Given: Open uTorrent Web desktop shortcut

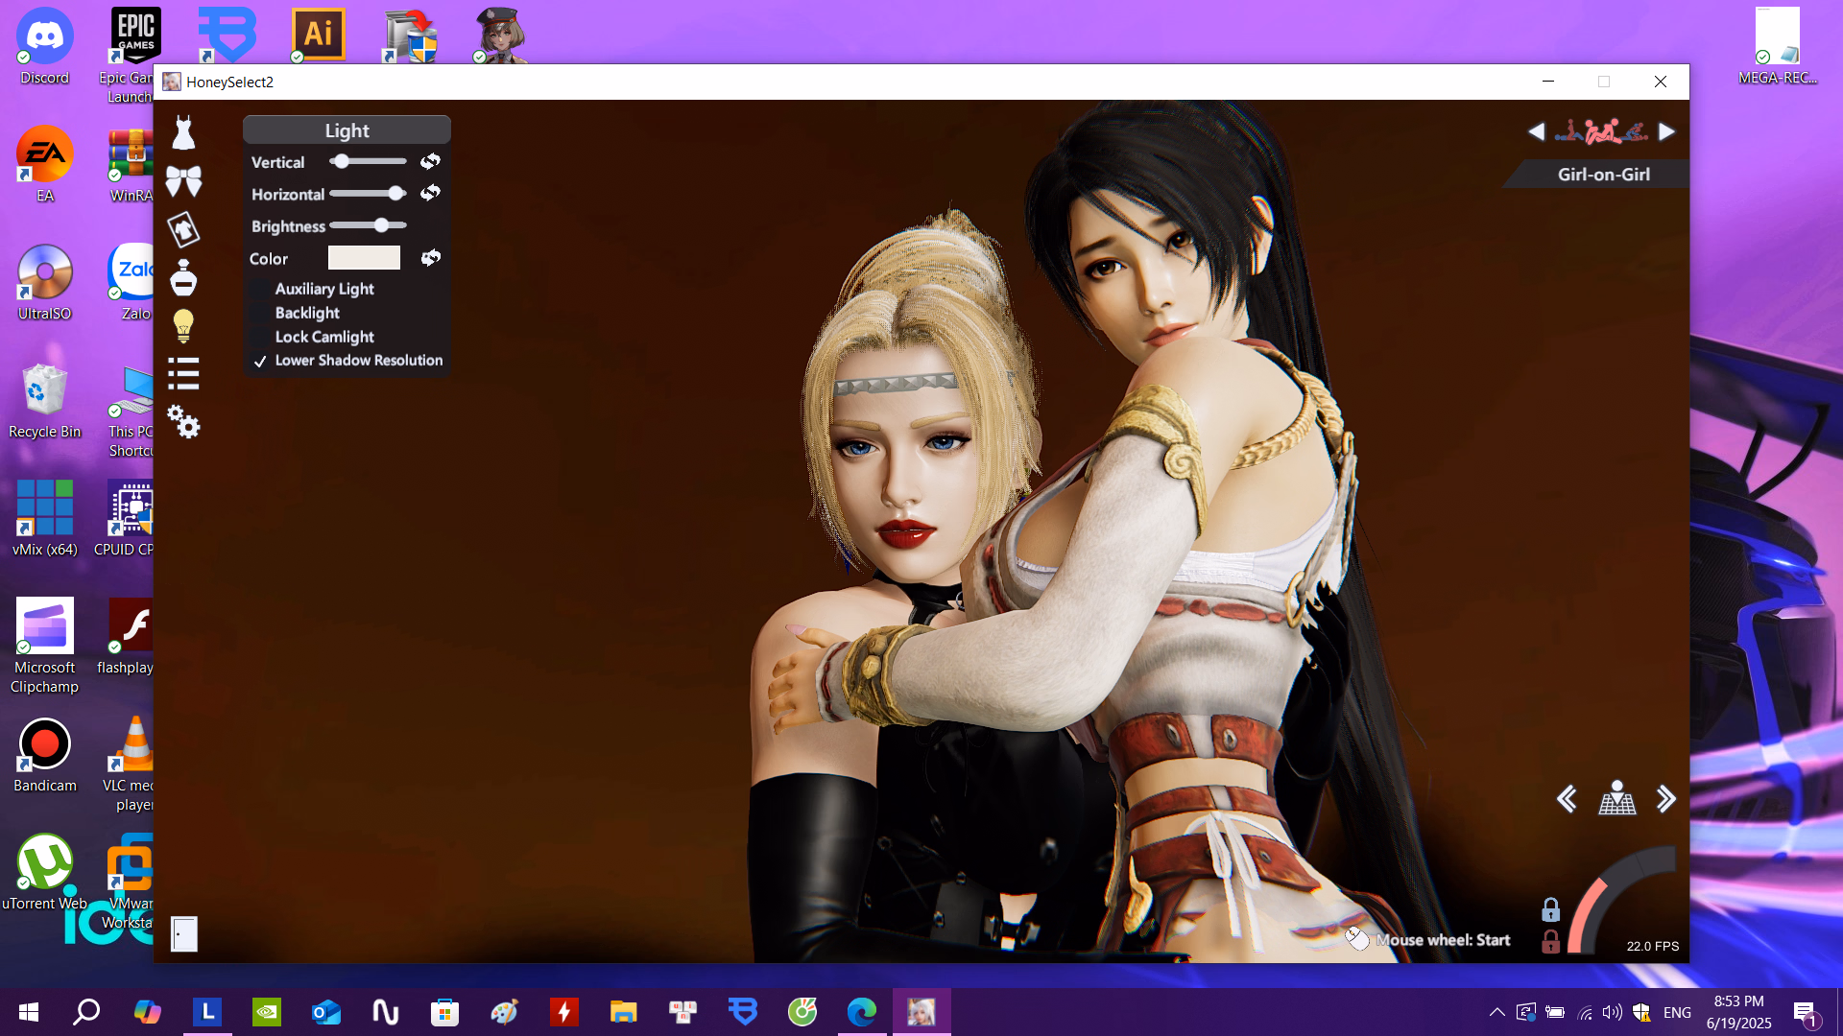Looking at the screenshot, I should [44, 872].
